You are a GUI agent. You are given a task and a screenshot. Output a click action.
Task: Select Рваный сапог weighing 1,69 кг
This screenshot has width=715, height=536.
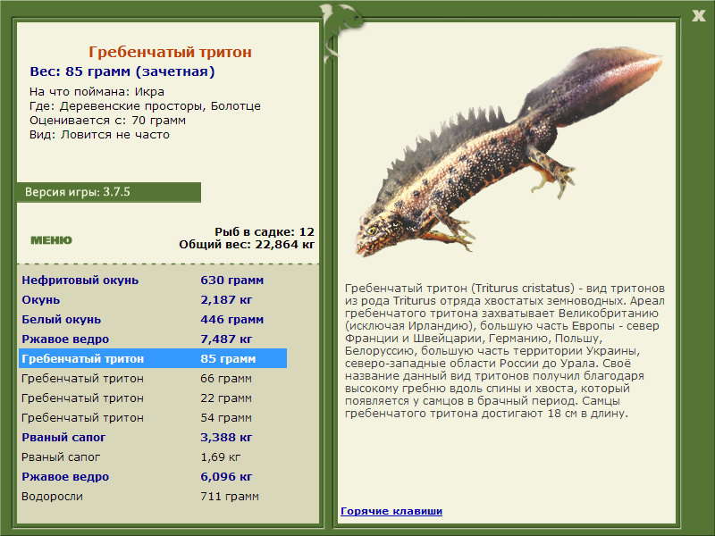pyautogui.click(x=153, y=456)
